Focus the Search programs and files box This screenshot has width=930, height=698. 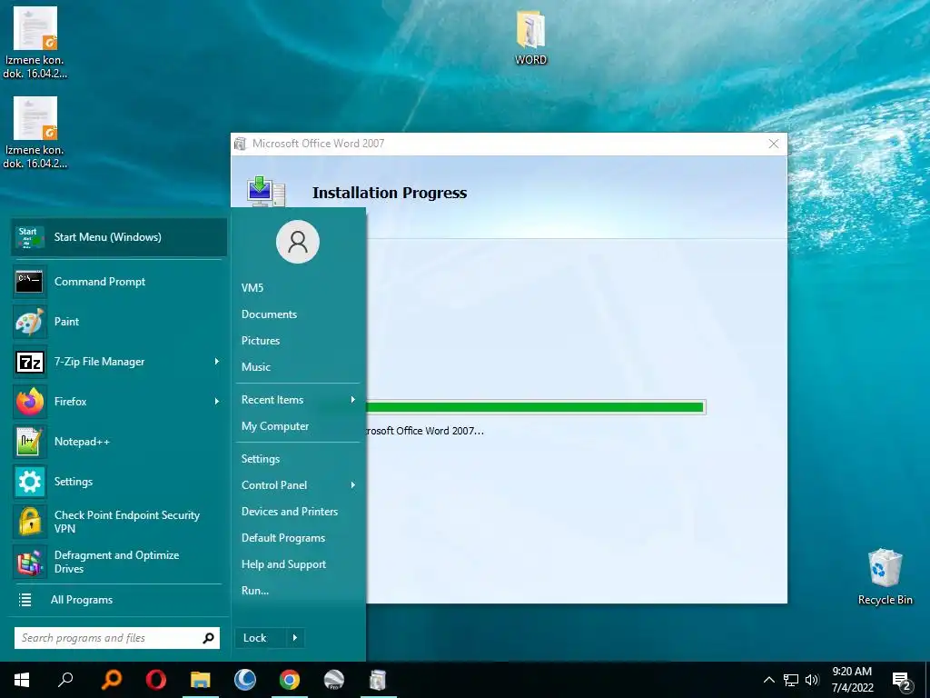(x=117, y=638)
